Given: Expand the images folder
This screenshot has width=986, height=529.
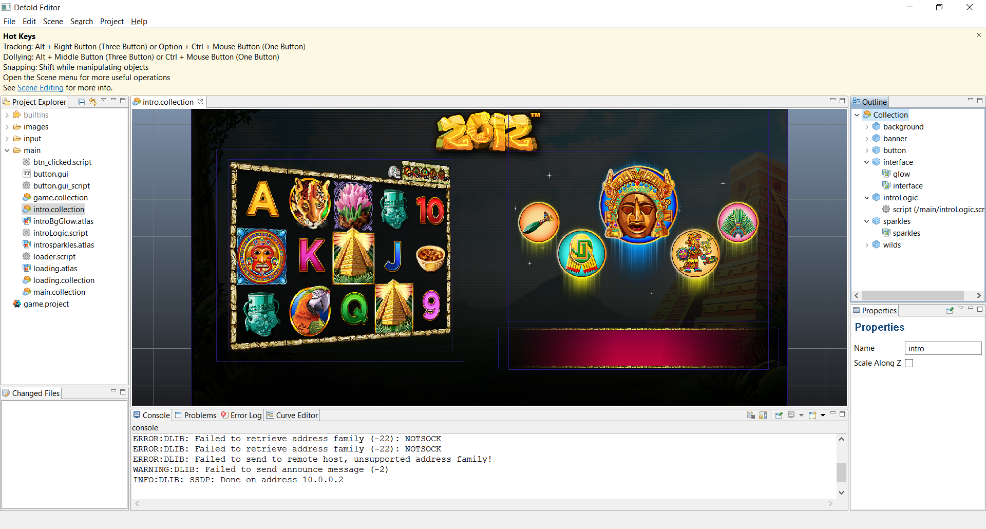Looking at the screenshot, I should click(7, 127).
